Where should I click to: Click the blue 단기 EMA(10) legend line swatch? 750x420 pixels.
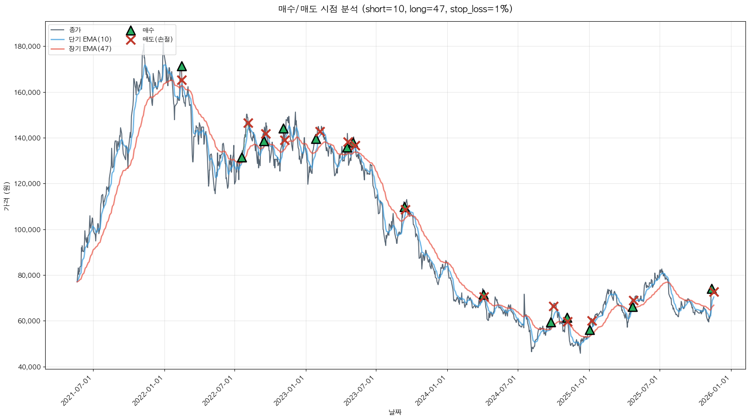point(58,39)
